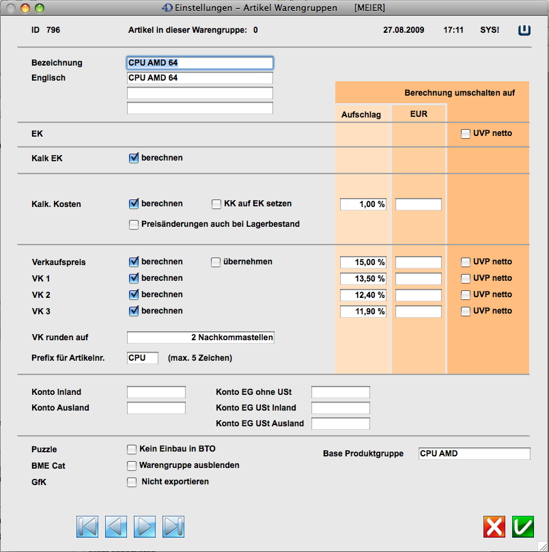Enable Verkaufspreis übernehmen checkbox
Screen dimensions: 549x552
click(x=216, y=262)
